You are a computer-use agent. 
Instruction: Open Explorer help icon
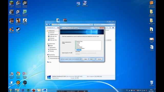click(x=113, y=28)
